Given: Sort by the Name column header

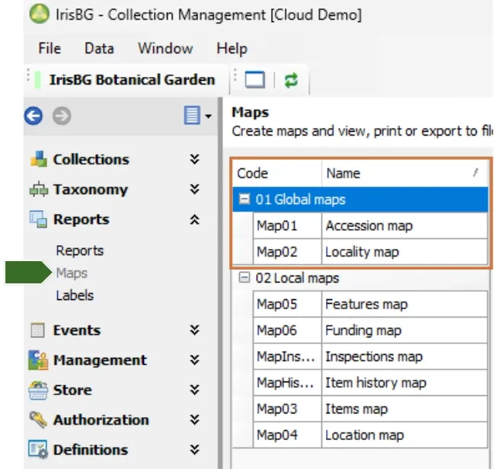Looking at the screenshot, I should tap(404, 174).
